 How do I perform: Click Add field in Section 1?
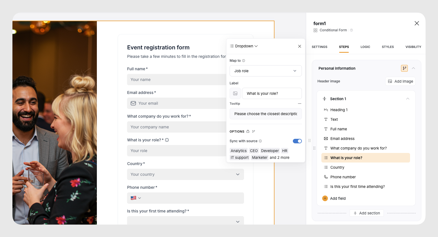334,198
